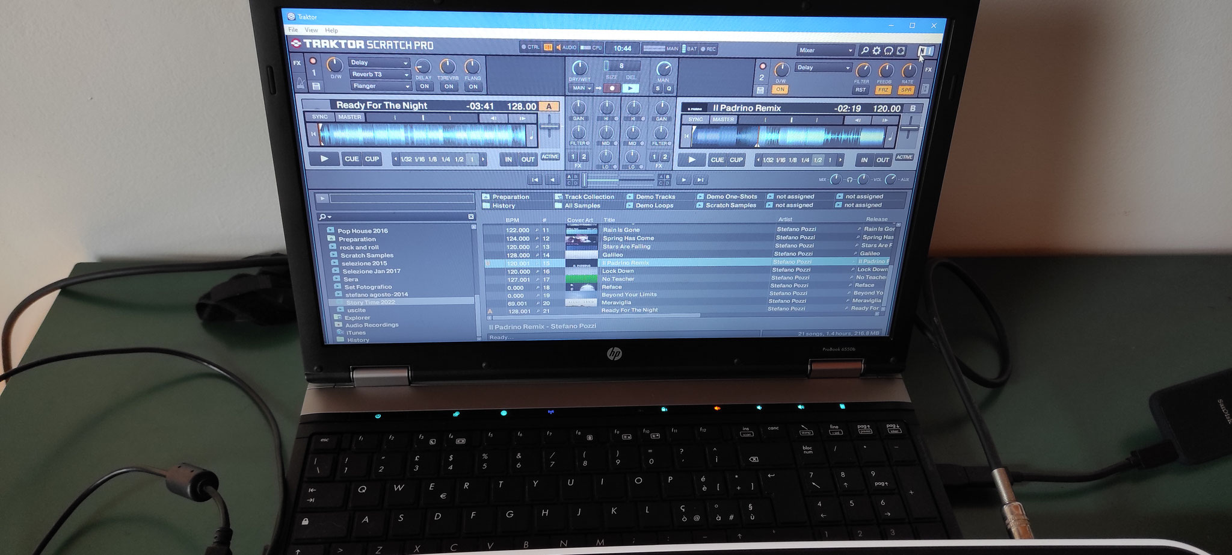Toggle SYNC on deck B
1232x555 pixels.
695,119
